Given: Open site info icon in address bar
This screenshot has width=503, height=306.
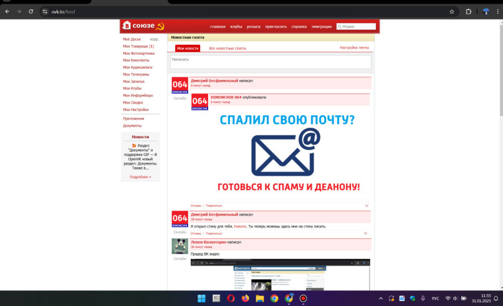Looking at the screenshot, I should click(x=45, y=12).
